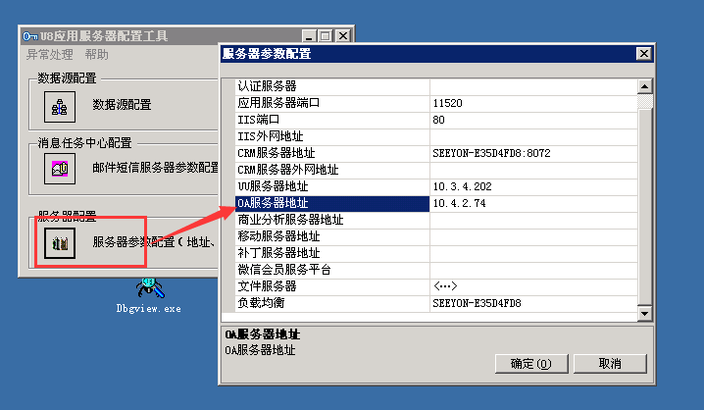Edit the UU address value 10.3.4.202
Viewport: 704px width, 410px height.
[x=533, y=186]
